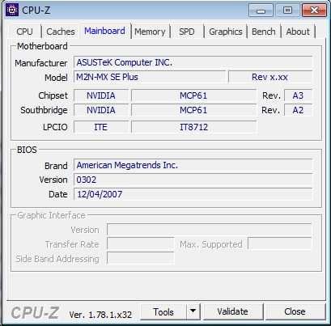This screenshot has height=326, width=331.
Task: Click the version text Ver. 1.78.1.x32
Action: 100,315
